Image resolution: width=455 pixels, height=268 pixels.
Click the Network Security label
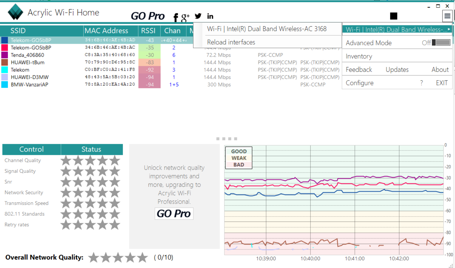[24, 192]
